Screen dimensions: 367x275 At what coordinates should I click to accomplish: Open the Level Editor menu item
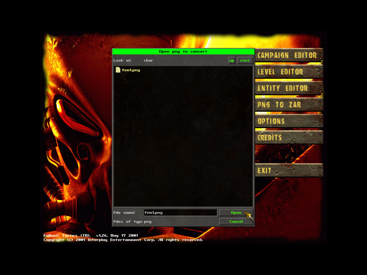tap(289, 72)
